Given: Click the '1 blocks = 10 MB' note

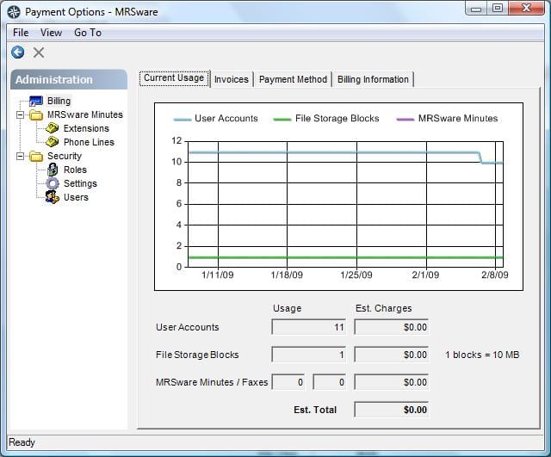Looking at the screenshot, I should pyautogui.click(x=482, y=355).
